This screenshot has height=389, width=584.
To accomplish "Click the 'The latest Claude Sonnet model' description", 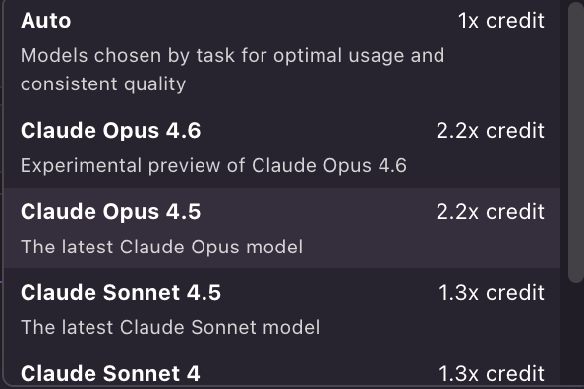I will 170,327.
